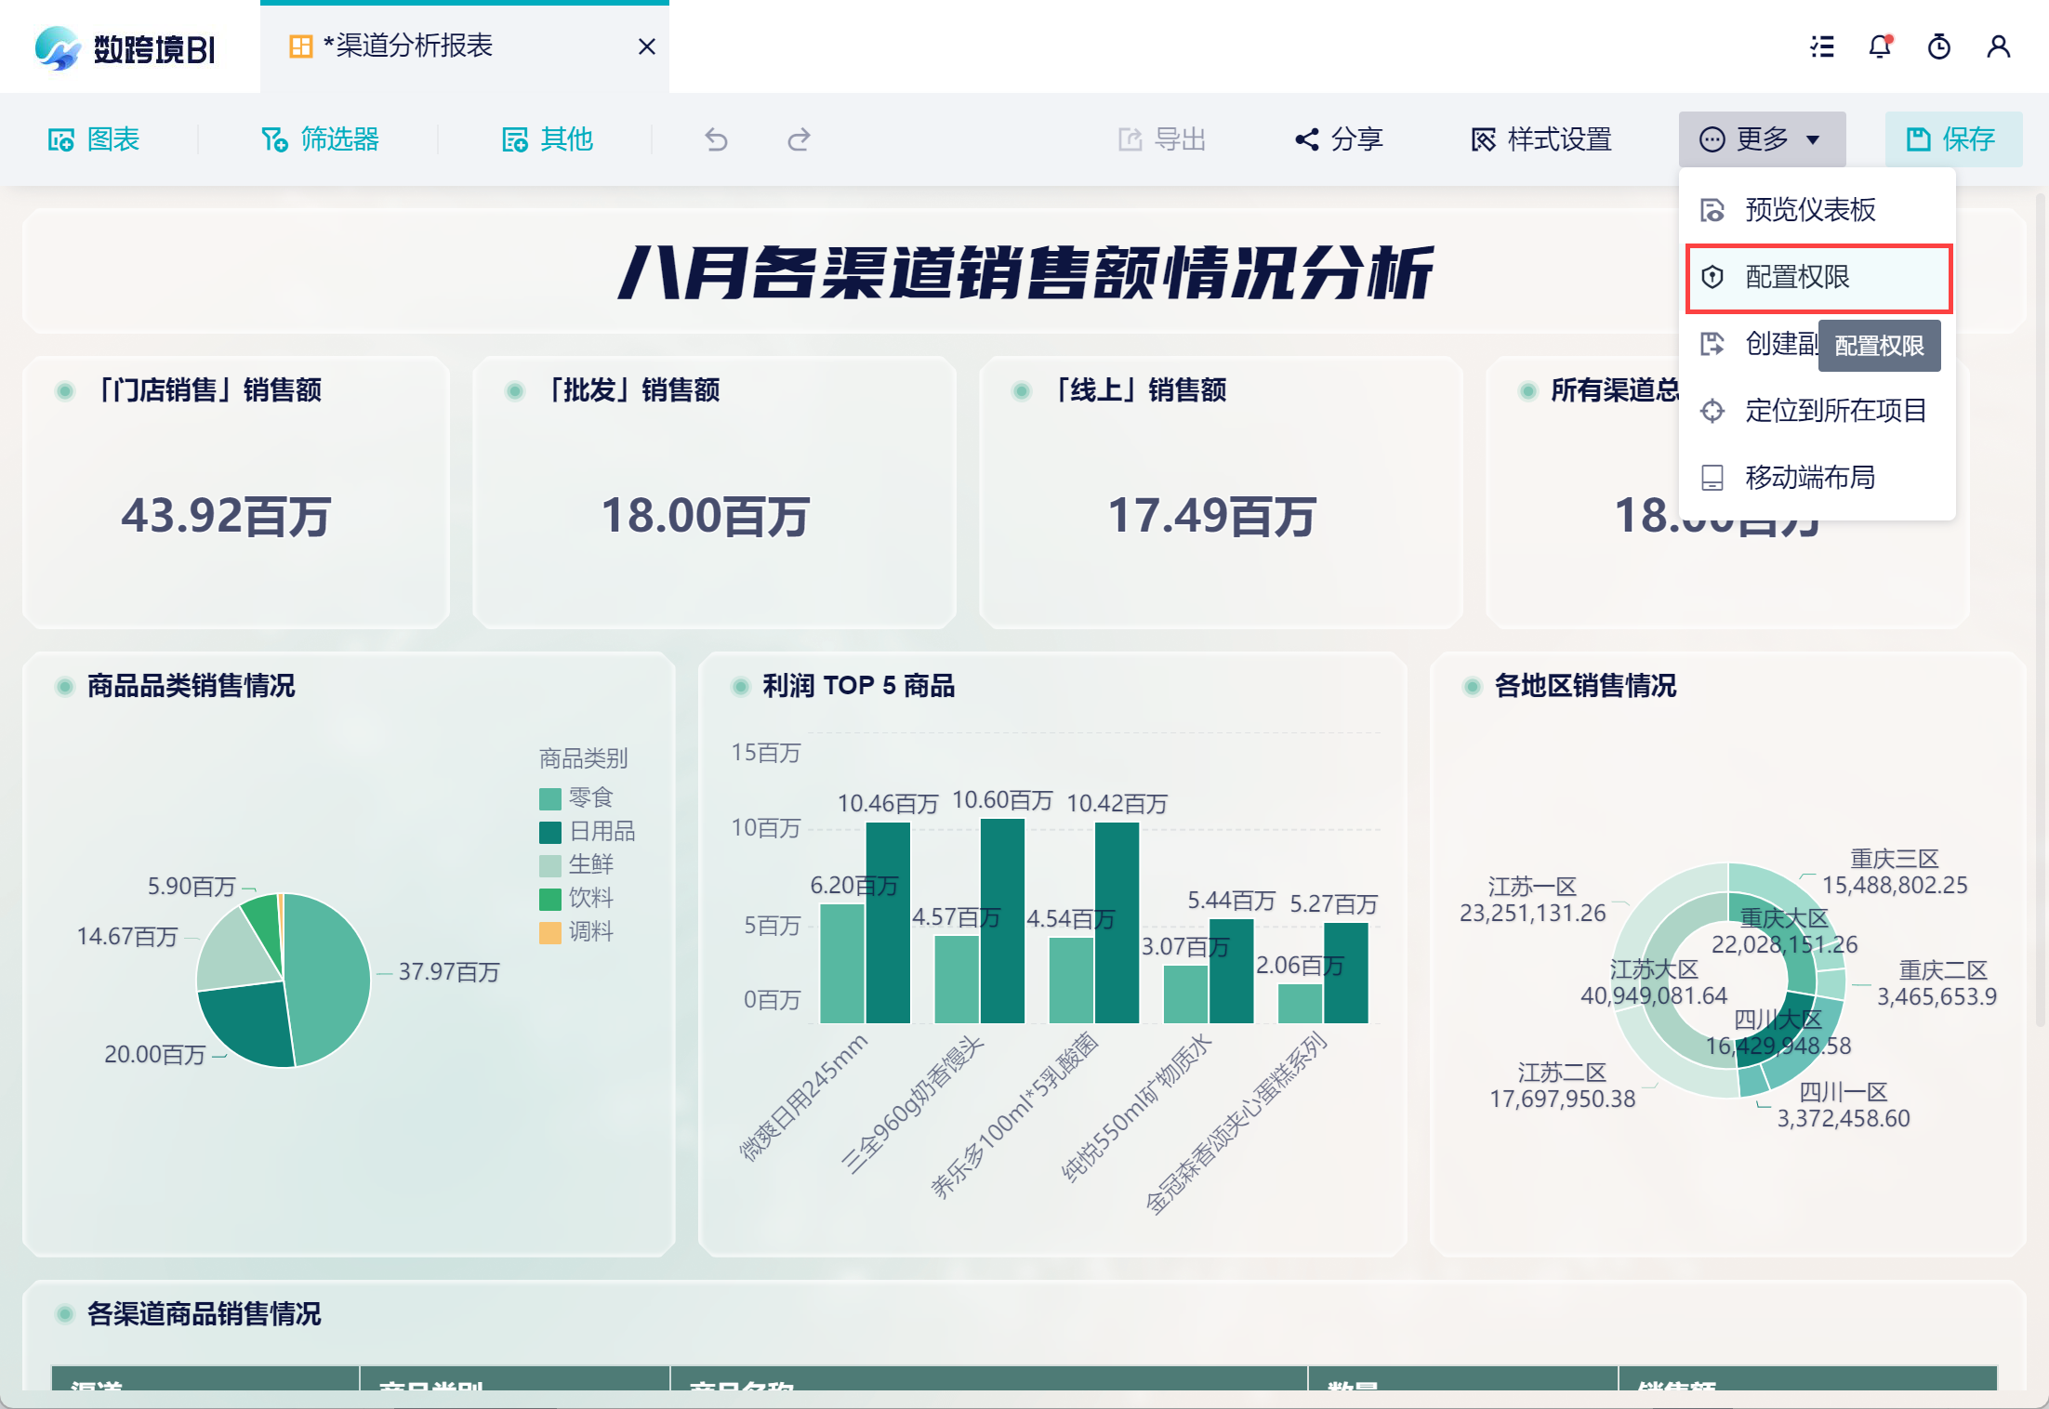This screenshot has width=2049, height=1409.
Task: Choose 移动端布局 from the dropdown
Action: tap(1809, 478)
